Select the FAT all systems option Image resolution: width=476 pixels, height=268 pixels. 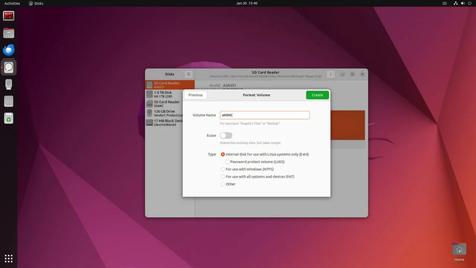point(223,177)
